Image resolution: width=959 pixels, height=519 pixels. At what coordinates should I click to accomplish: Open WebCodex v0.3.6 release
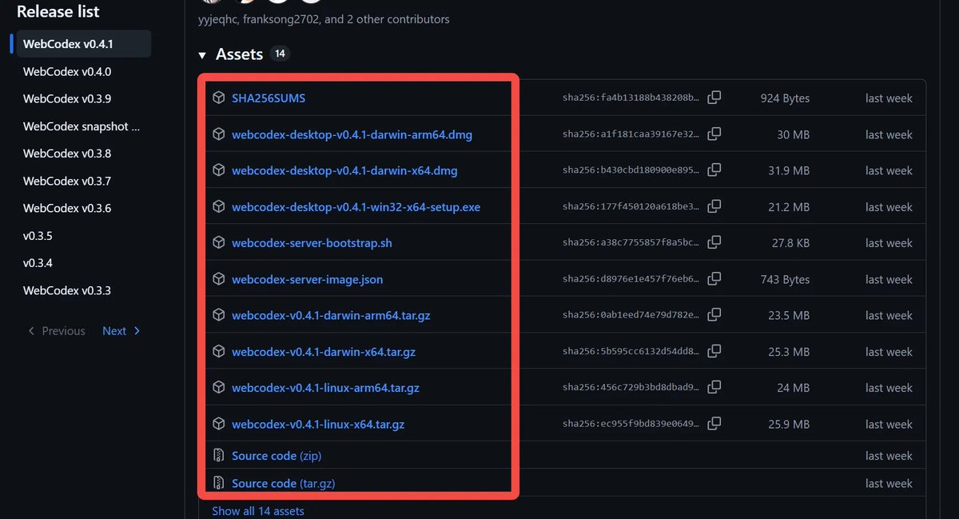pos(67,208)
